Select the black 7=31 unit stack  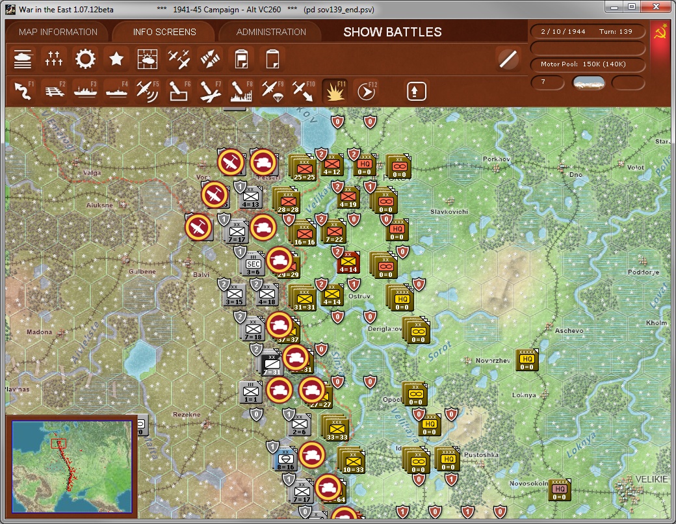(271, 363)
